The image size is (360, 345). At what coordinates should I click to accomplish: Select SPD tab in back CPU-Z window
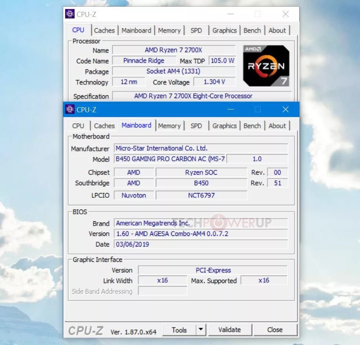click(x=196, y=30)
